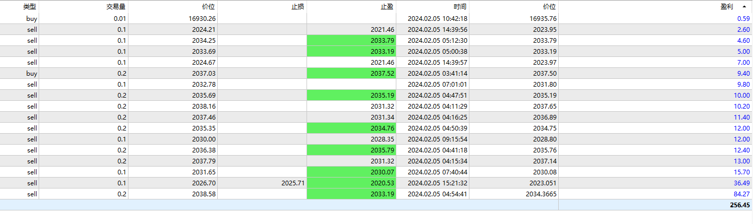Viewport: 753px width, 224px height.
Task: Select time cell 2024.02.05 15:21:32
Action: pos(437,183)
